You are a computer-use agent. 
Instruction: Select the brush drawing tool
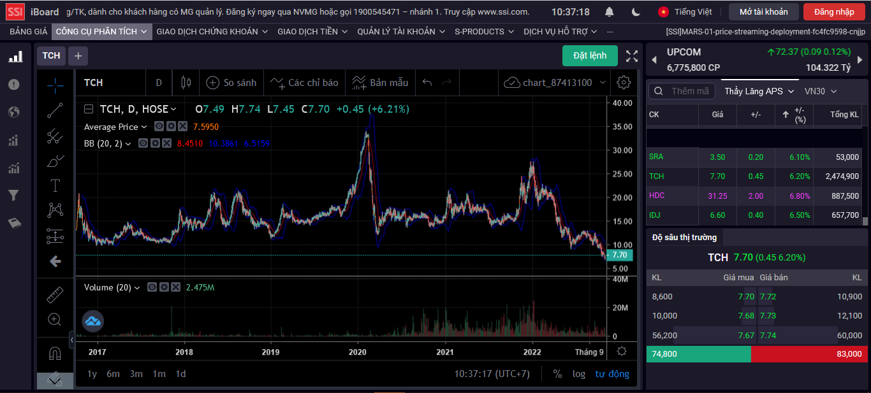click(x=55, y=161)
